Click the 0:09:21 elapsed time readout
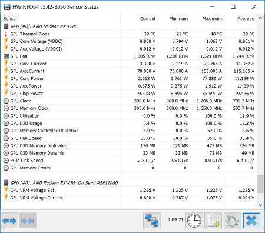The width and height of the screenshot is (265, 233). [x=175, y=219]
